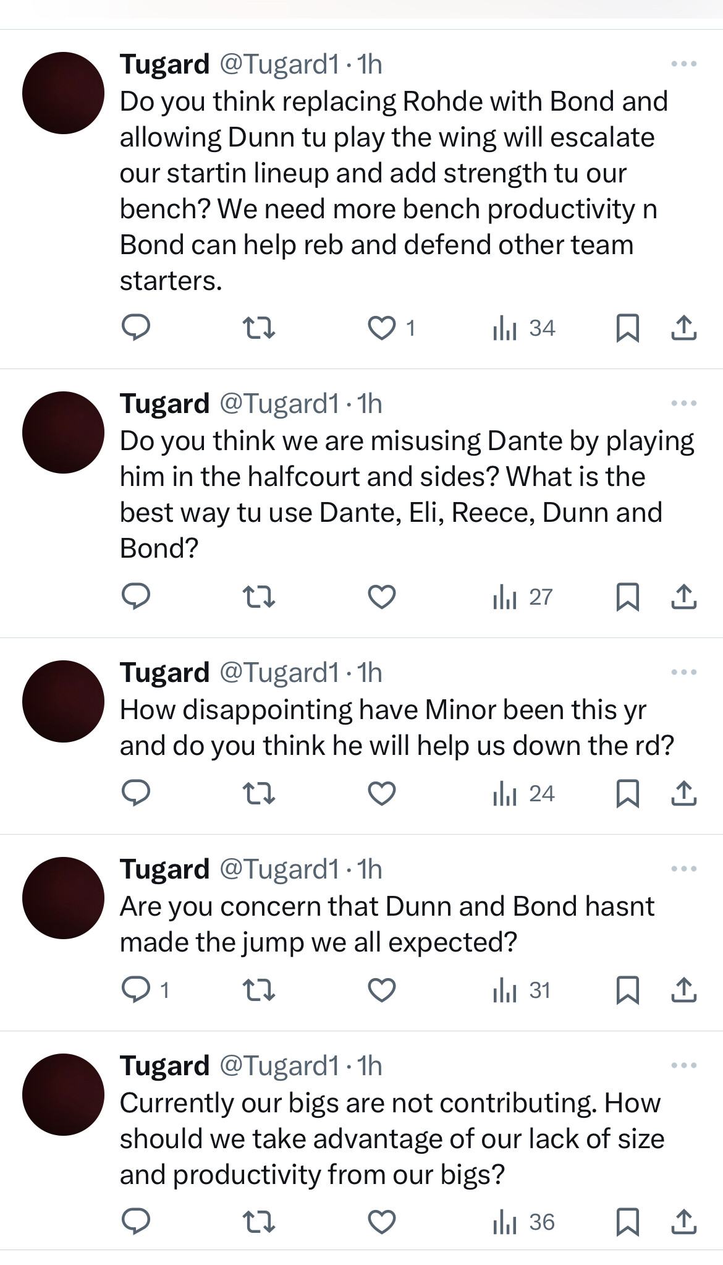Like the tweet about misusing Dante

pyautogui.click(x=382, y=597)
